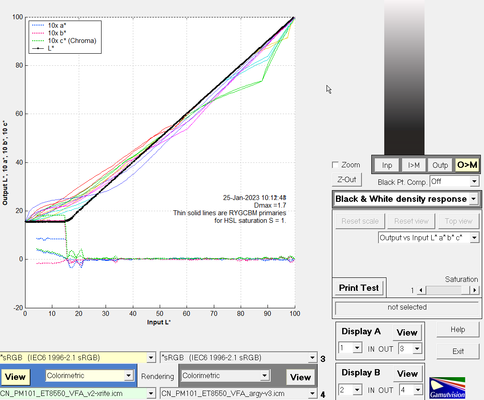Image resolution: width=484 pixels, height=400 pixels.
Task: Switch to the Inp display mode
Action: coord(387,165)
